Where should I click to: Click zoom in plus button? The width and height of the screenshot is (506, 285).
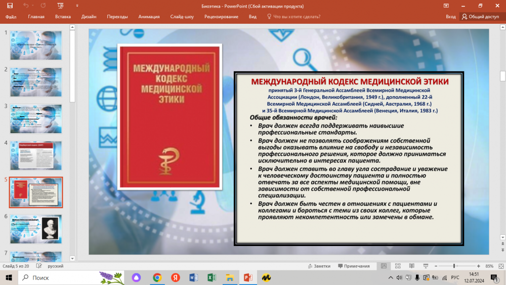(479, 266)
